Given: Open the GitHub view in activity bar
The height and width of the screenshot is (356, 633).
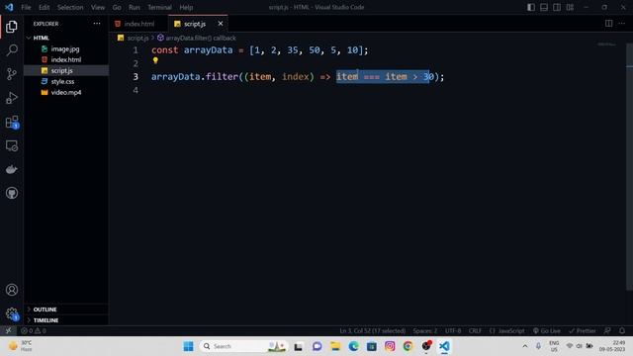Looking at the screenshot, I should point(12,193).
